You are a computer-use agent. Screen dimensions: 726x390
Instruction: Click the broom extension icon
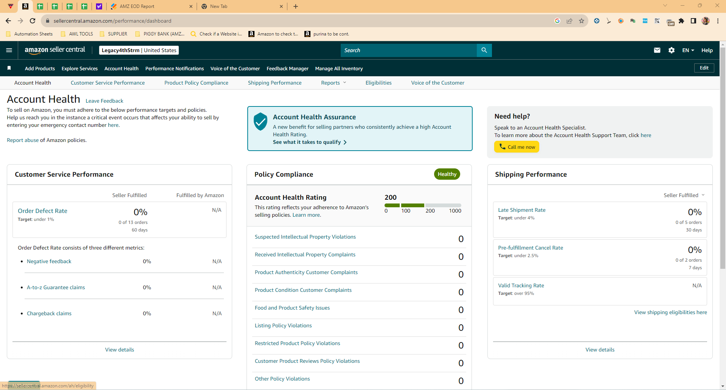[609, 21]
